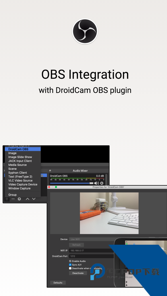The width and height of the screenshot is (167, 296).
Task: Click the Deactivate button
Action: pyautogui.click(x=78, y=273)
